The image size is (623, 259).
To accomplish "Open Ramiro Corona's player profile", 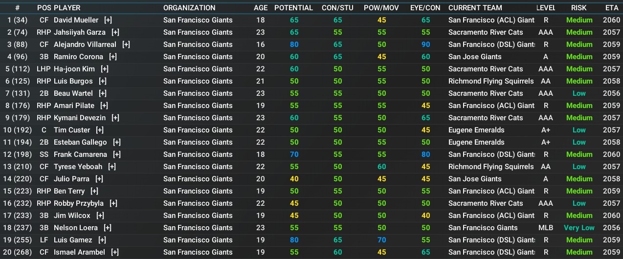I will point(78,57).
